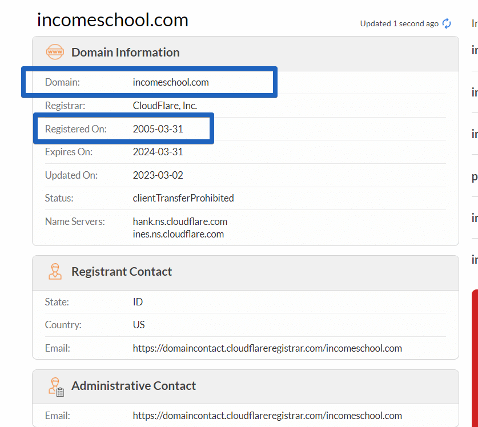This screenshot has height=427, width=478.
Task: Click the 'Updated 1 second ago' text
Action: 399,23
